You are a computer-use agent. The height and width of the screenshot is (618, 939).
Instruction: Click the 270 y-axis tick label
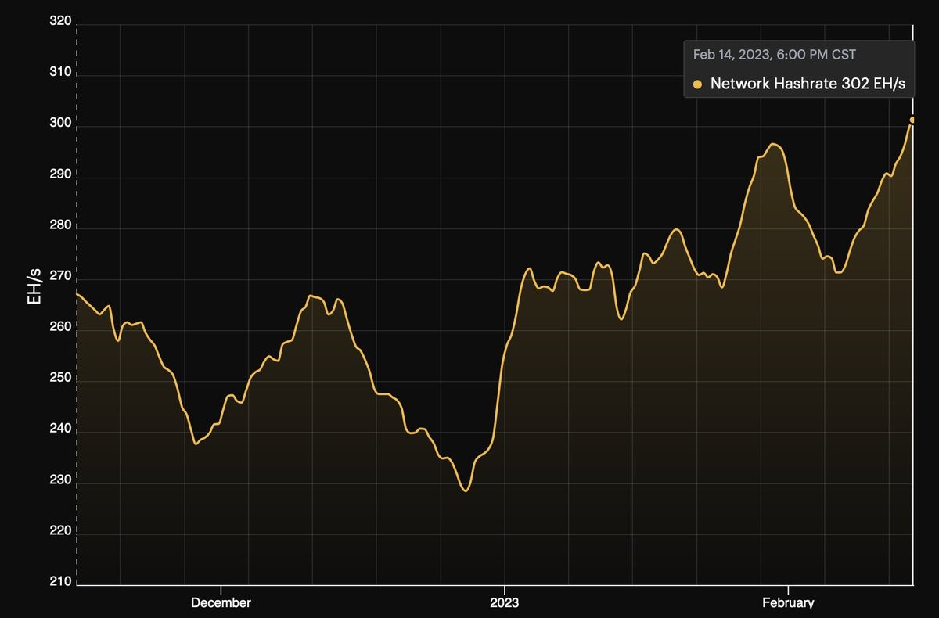(59, 278)
